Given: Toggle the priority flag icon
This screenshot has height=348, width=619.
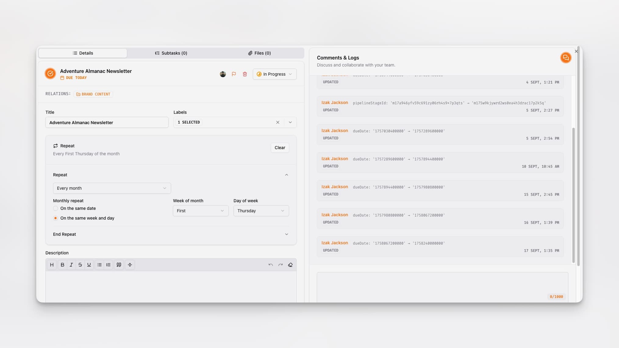Looking at the screenshot, I should pos(234,74).
